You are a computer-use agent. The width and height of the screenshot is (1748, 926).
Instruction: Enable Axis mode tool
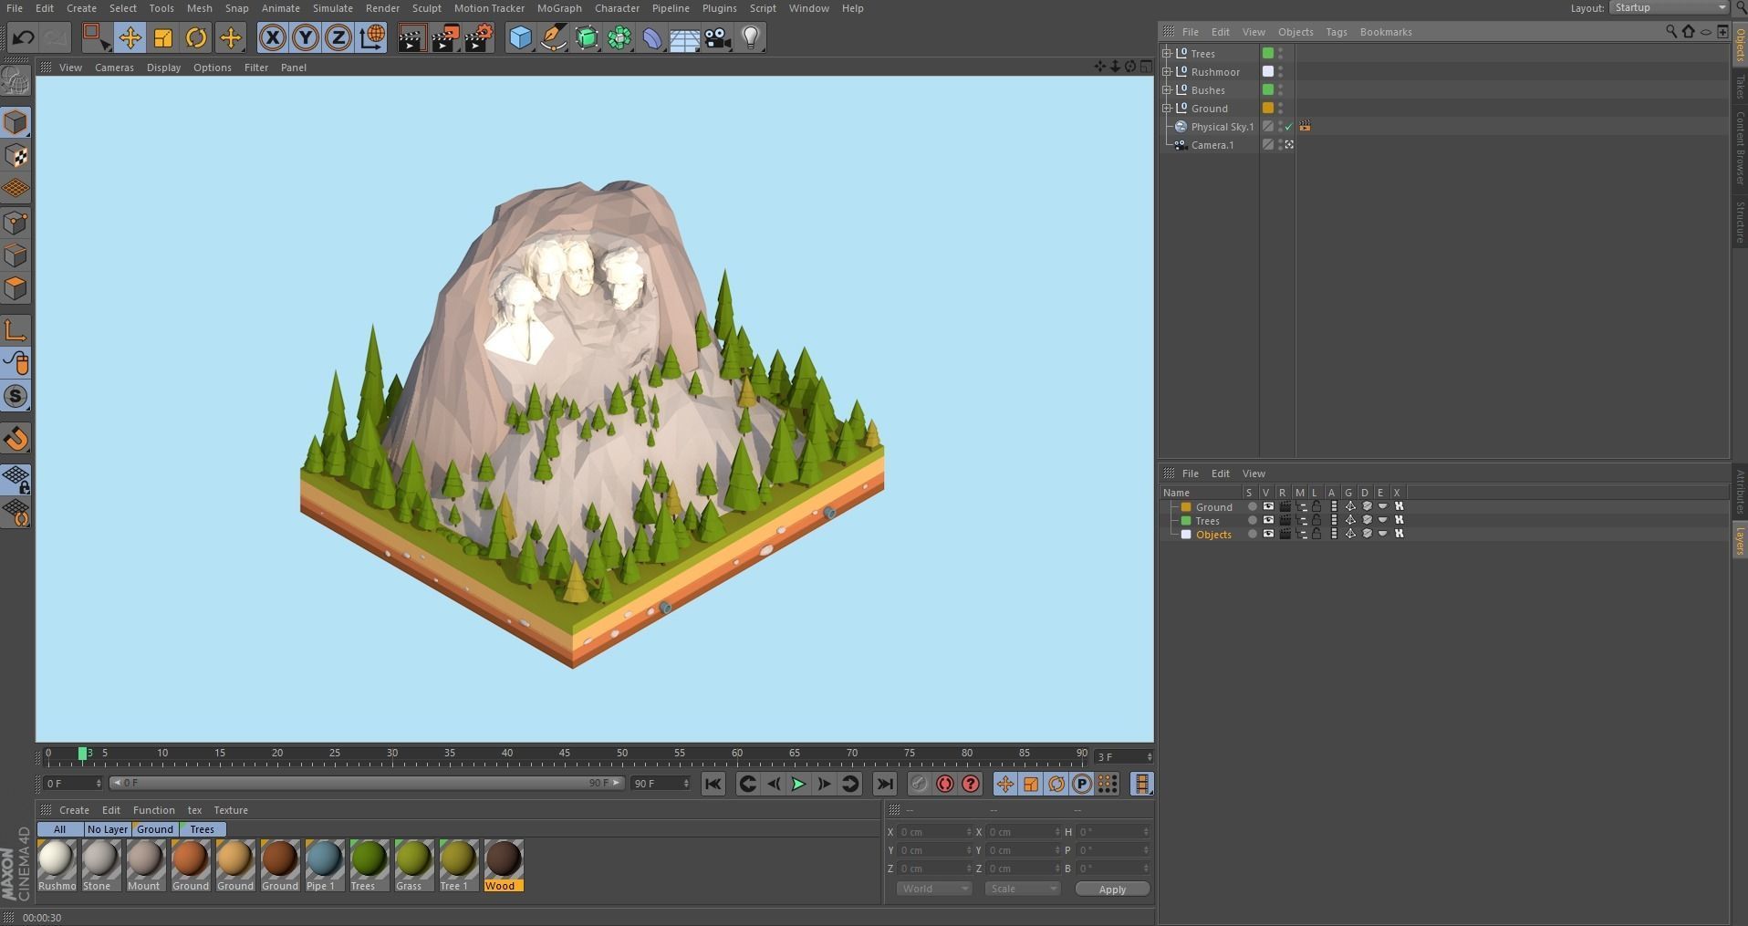16,329
